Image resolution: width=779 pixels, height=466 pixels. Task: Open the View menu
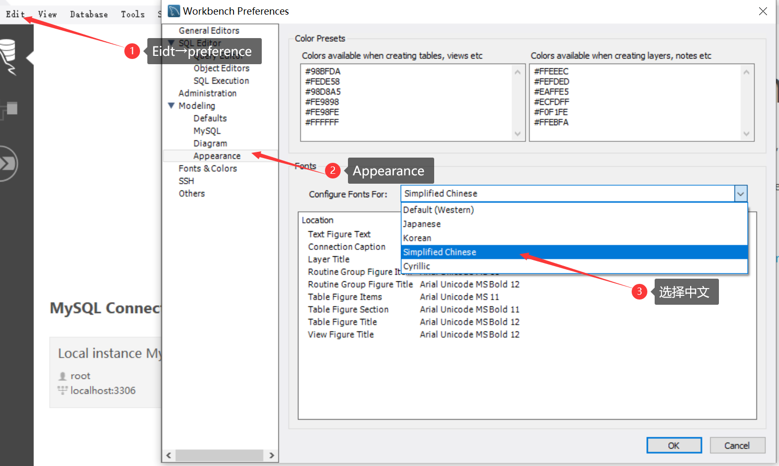[x=47, y=14]
